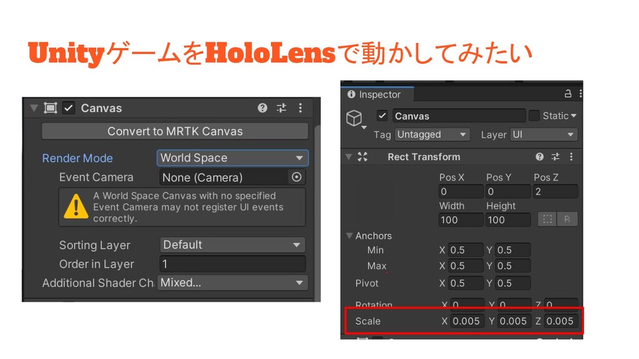Click the Scale label
The width and height of the screenshot is (639, 359).
[368, 321]
